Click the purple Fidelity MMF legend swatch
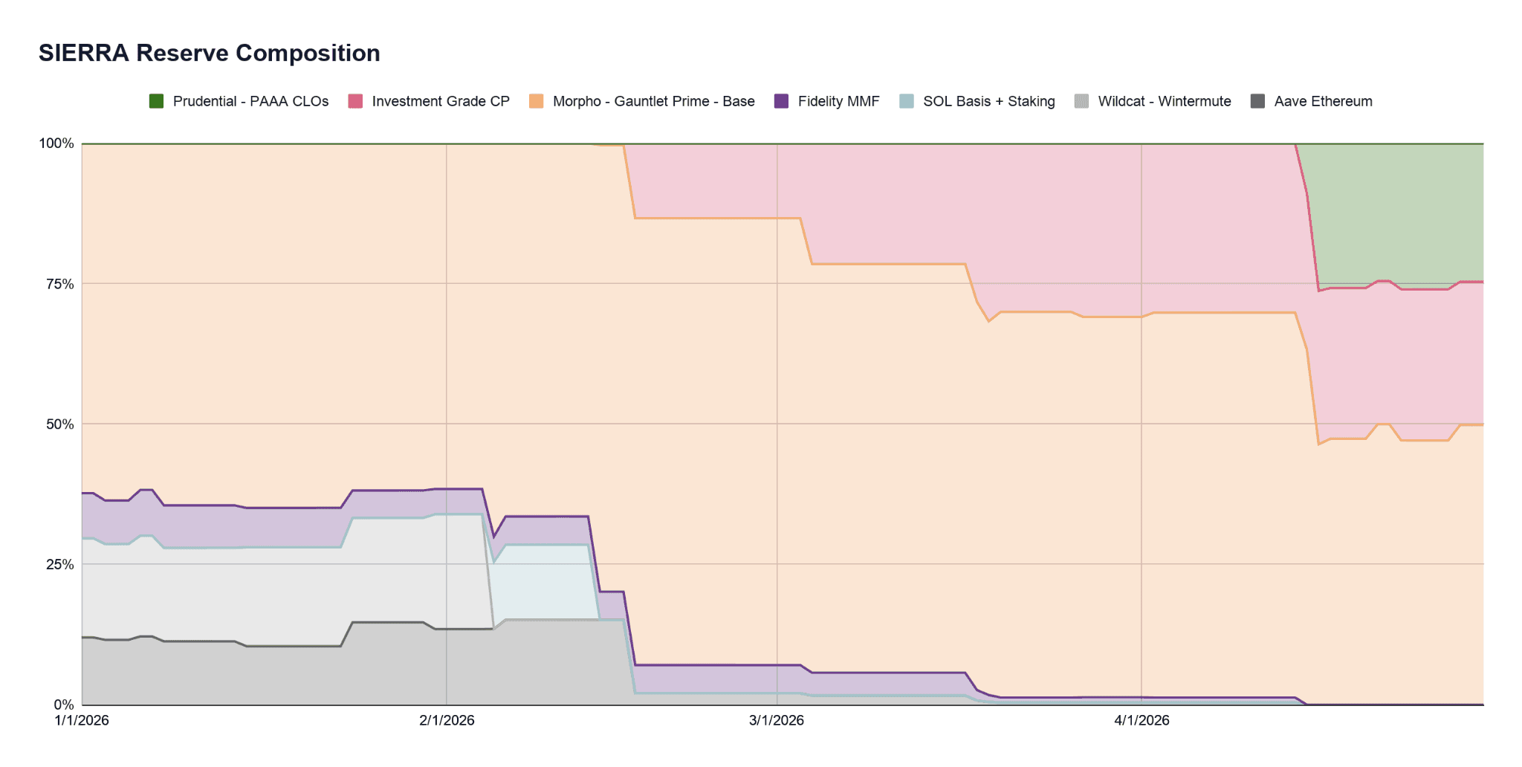The height and width of the screenshot is (767, 1522). click(781, 101)
